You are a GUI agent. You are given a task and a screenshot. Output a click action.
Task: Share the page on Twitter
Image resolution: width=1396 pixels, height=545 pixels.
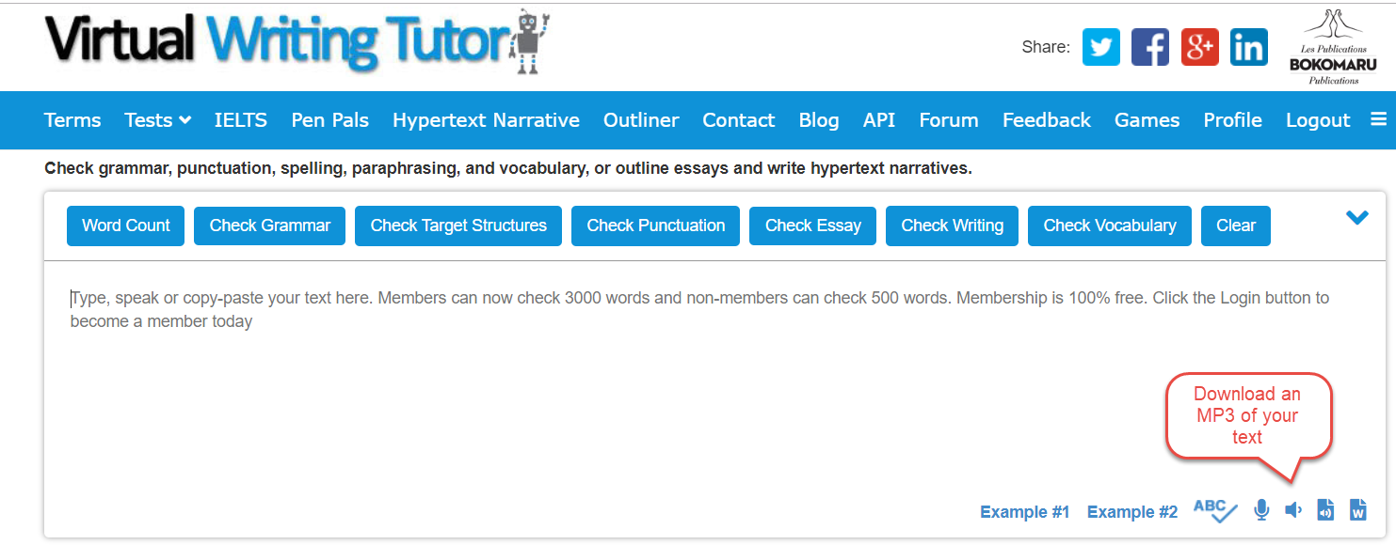click(x=1100, y=46)
